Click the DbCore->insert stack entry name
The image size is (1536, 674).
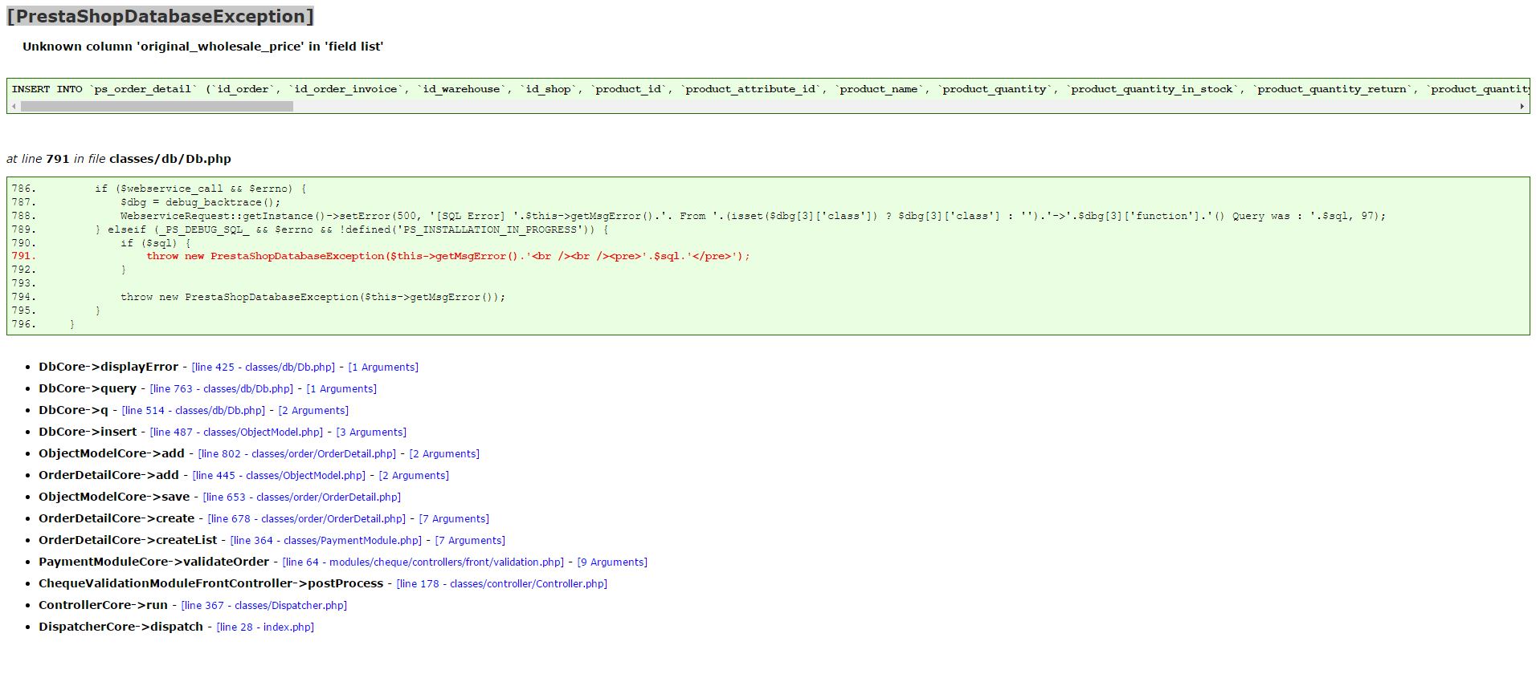[88, 432]
